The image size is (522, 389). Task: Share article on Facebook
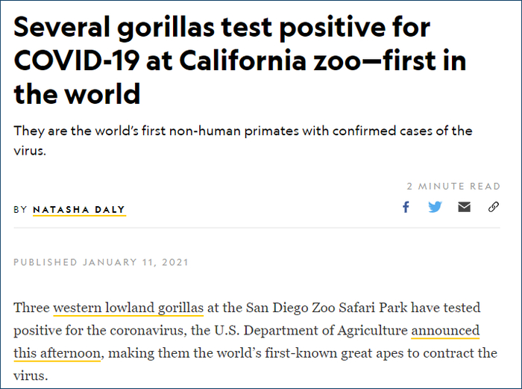[x=406, y=208]
